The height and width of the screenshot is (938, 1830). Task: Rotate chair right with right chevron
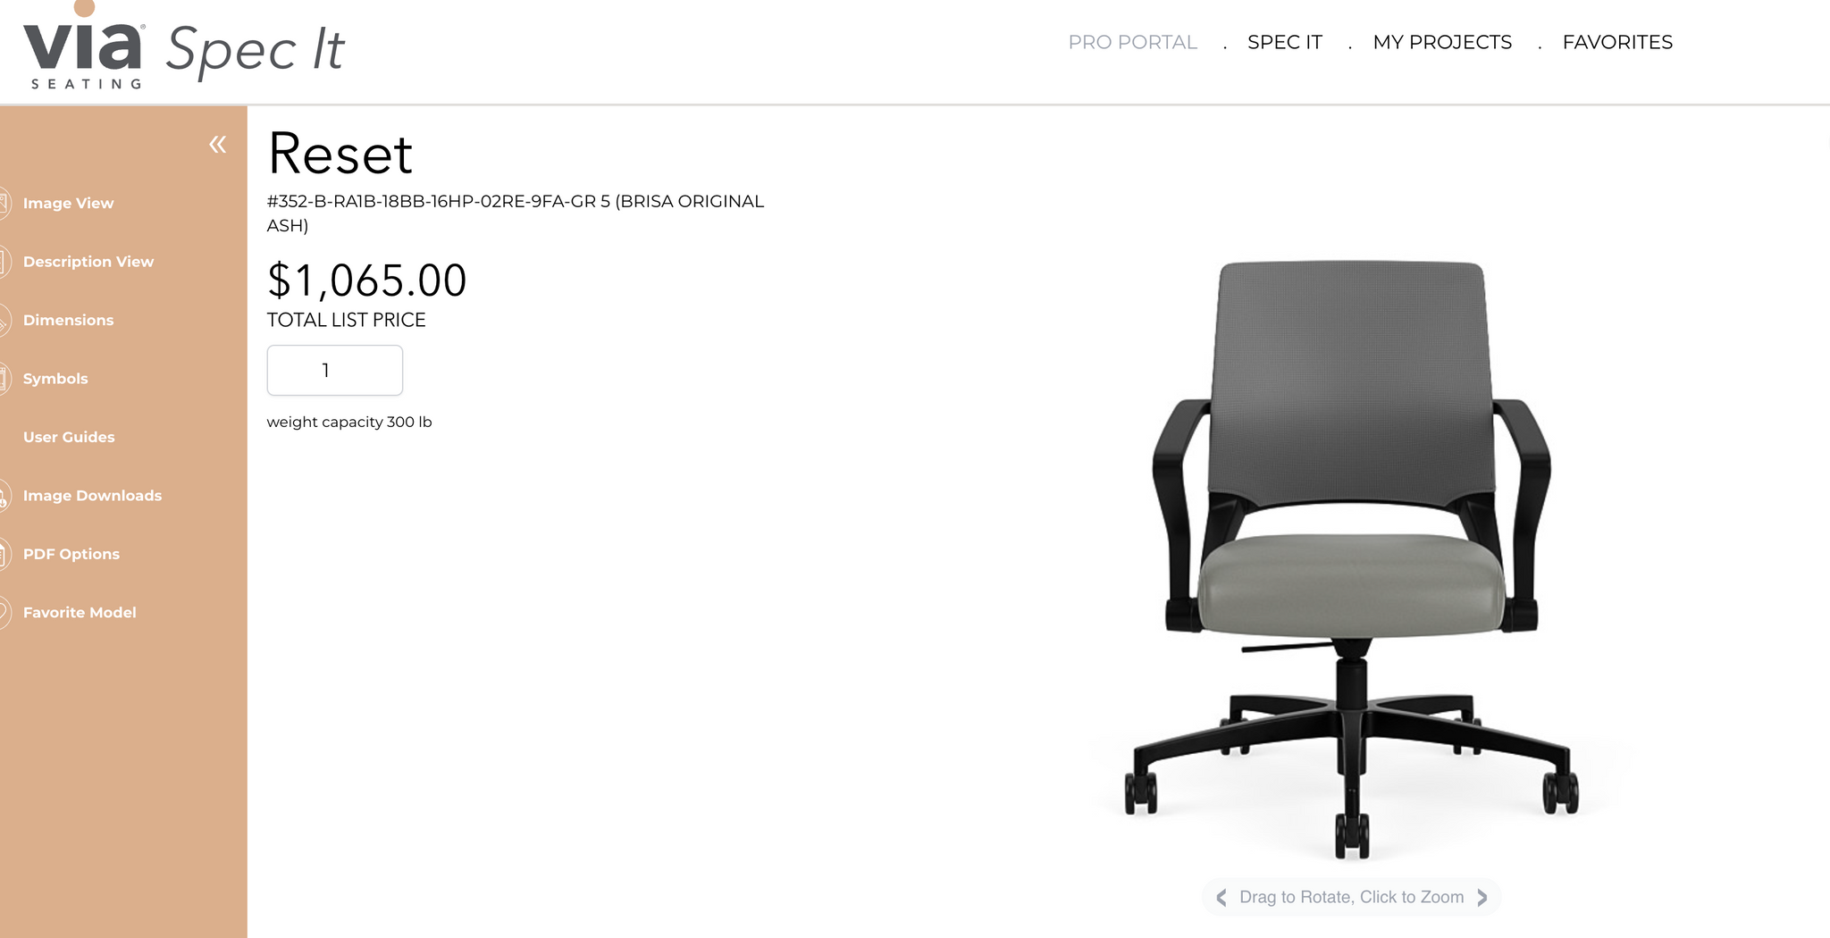coord(1482,897)
